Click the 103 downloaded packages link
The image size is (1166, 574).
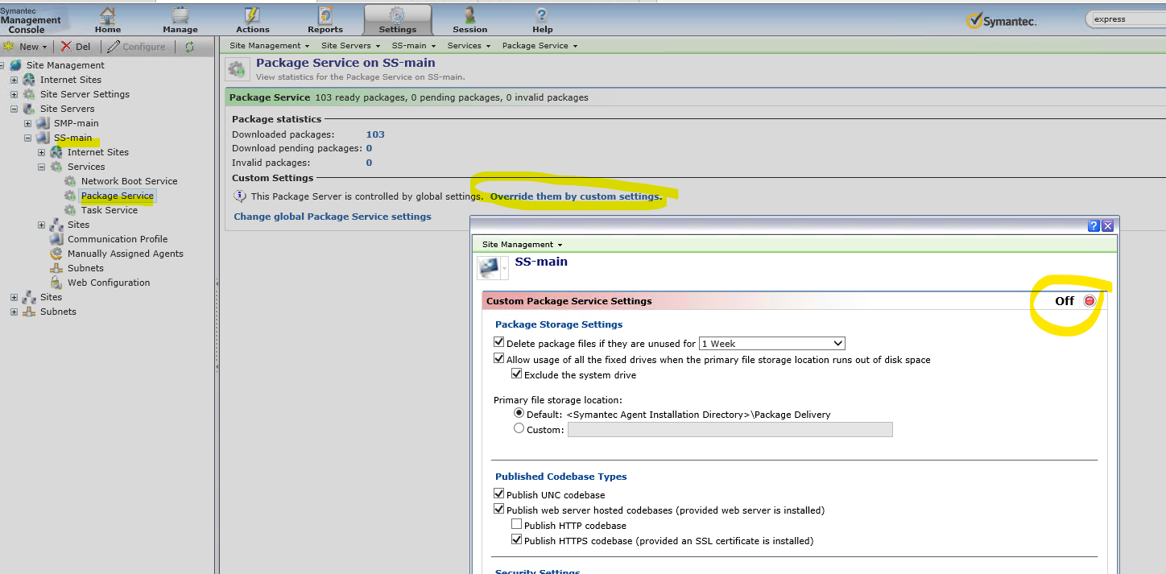point(375,134)
